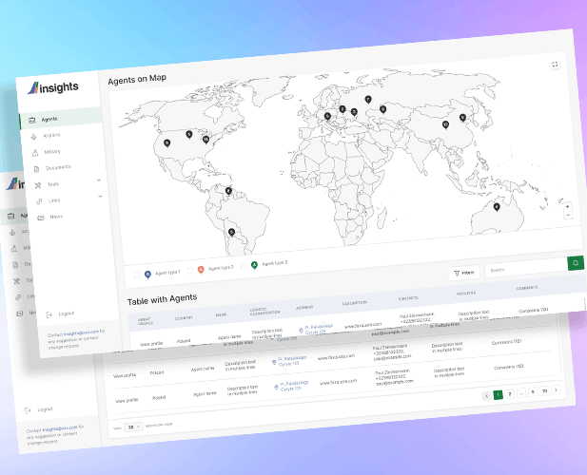Select the Military icon in front sidebar

[35, 153]
